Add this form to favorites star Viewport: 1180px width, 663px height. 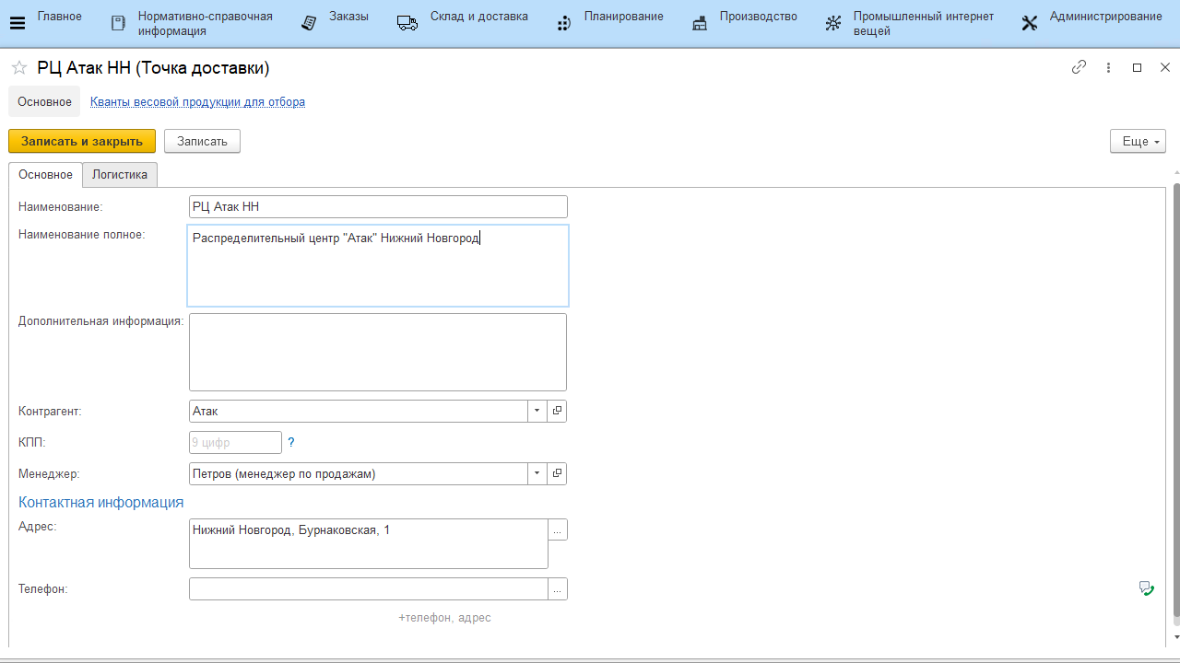18,68
